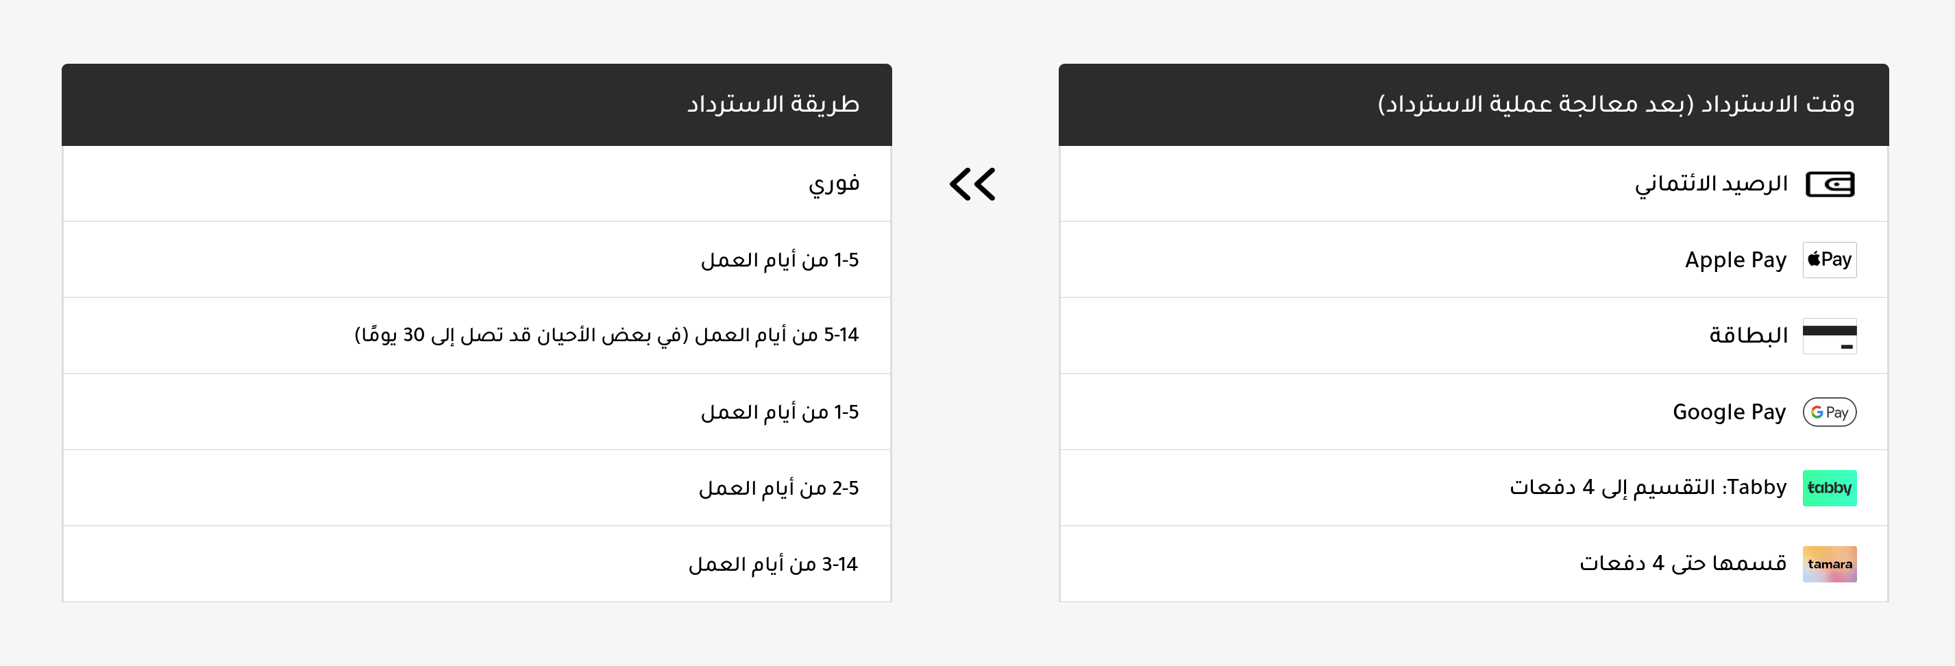The height and width of the screenshot is (666, 1955).
Task: Click the Tabby التقسيم إلى 4 دفعات label
Action: pyautogui.click(x=1649, y=488)
